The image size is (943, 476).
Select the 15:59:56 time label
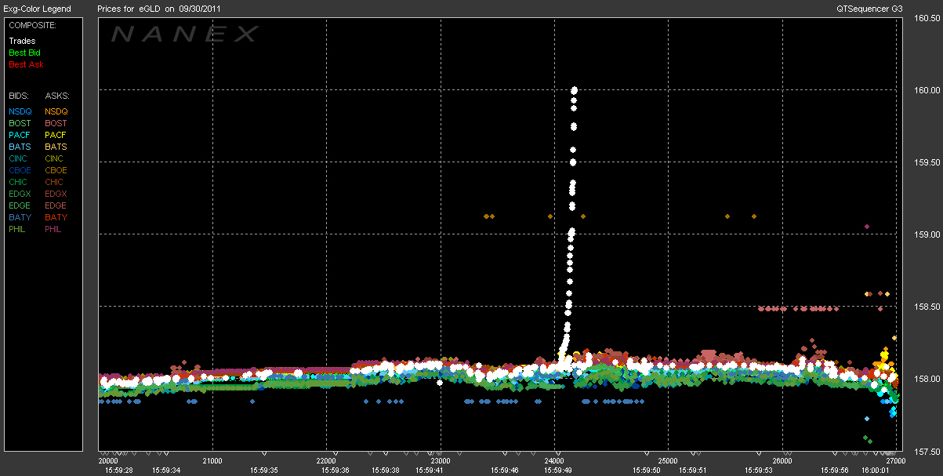pyautogui.click(x=834, y=471)
